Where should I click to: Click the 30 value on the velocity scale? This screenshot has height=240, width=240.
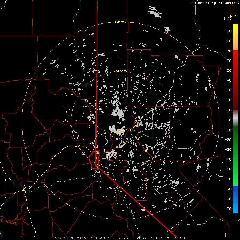[x=229, y=90]
